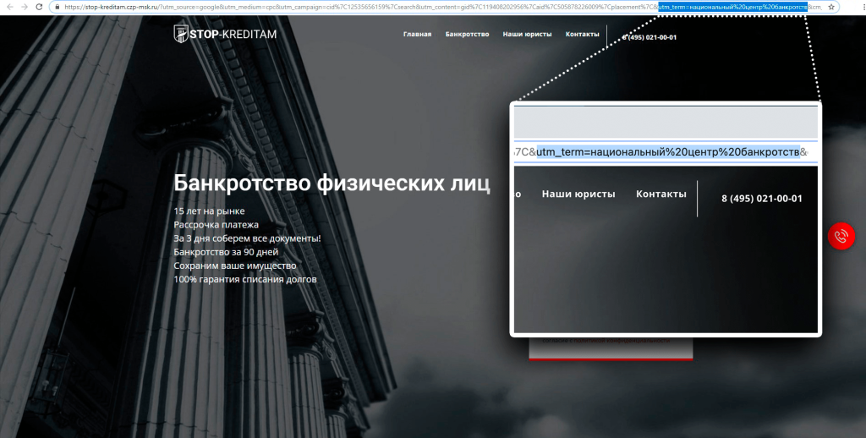
Task: Click text Рассрочка платежа
Action: 216,225
